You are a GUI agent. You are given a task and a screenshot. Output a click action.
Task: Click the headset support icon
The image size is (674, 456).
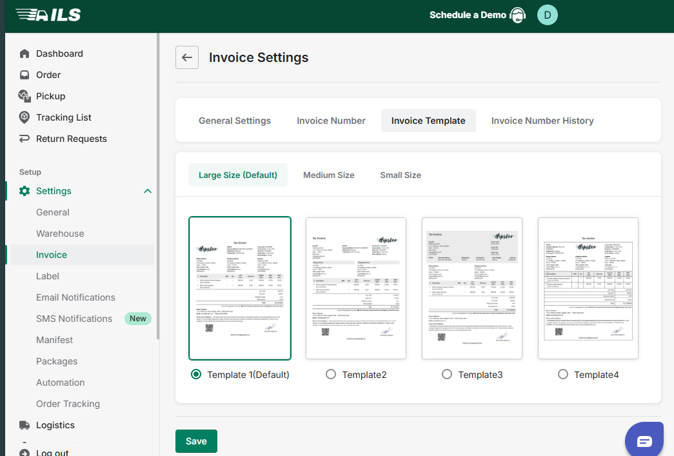pyautogui.click(x=517, y=15)
